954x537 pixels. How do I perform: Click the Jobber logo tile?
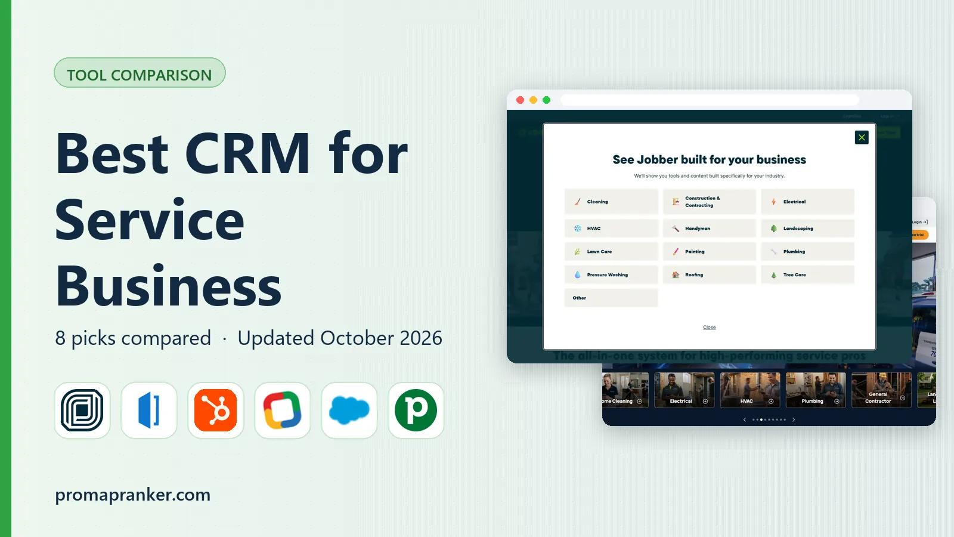coord(82,411)
